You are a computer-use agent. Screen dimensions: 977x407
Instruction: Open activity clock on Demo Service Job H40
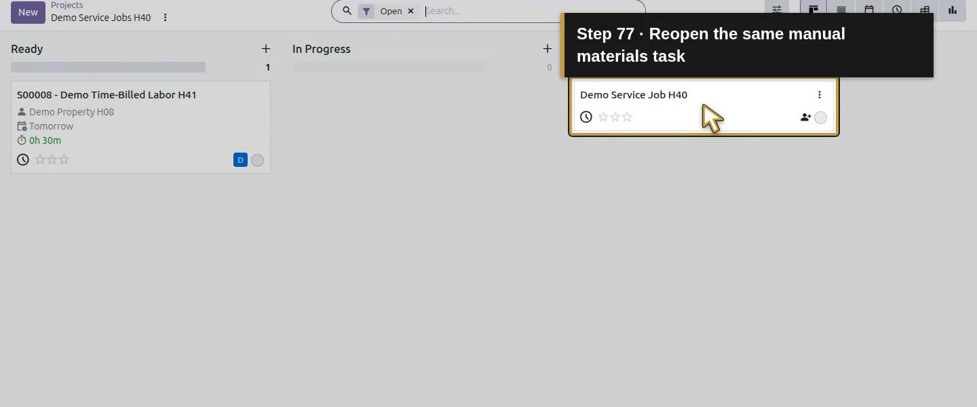[586, 117]
